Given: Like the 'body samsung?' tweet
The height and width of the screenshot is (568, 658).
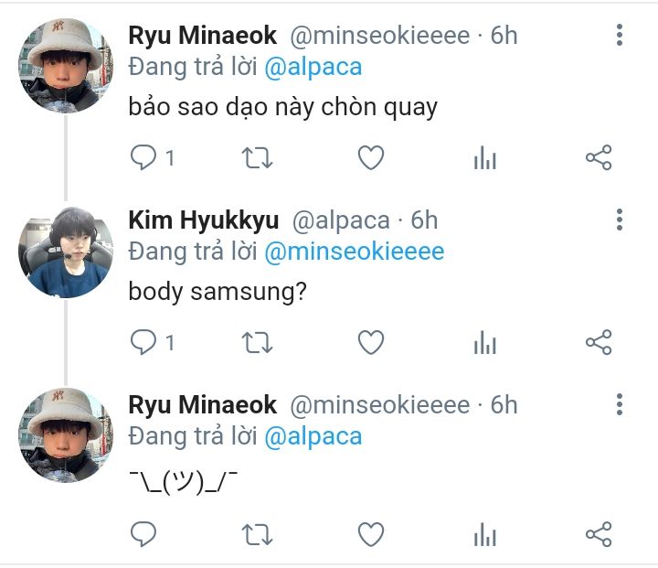Looking at the screenshot, I should point(370,343).
